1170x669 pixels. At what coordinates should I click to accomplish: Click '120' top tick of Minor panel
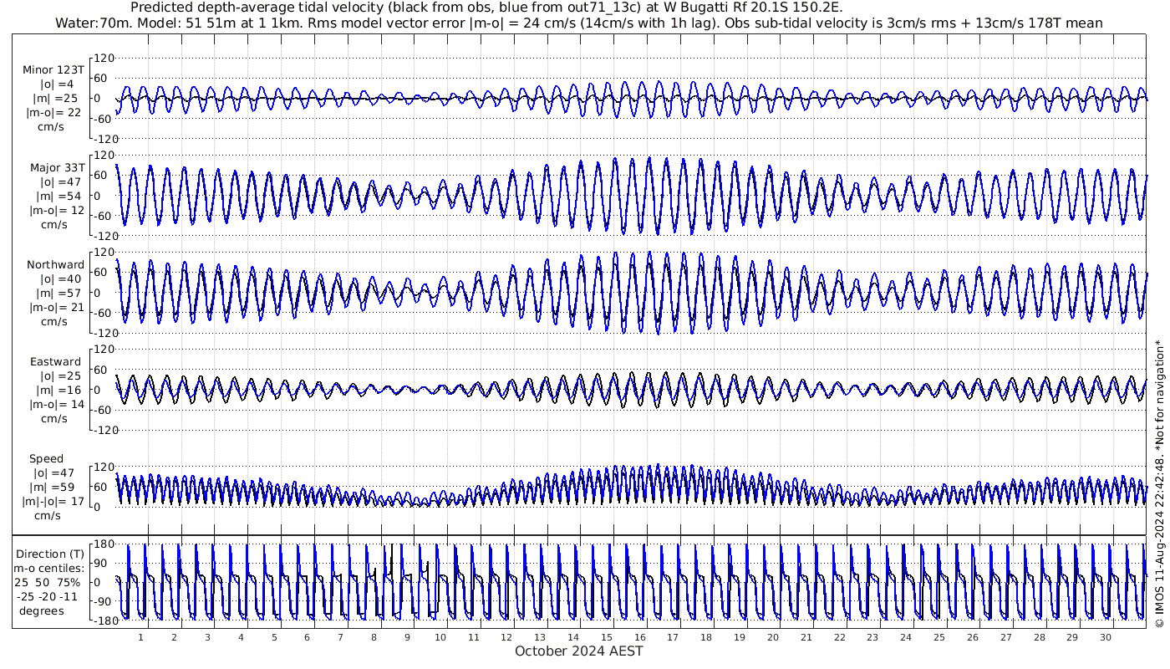(104, 59)
